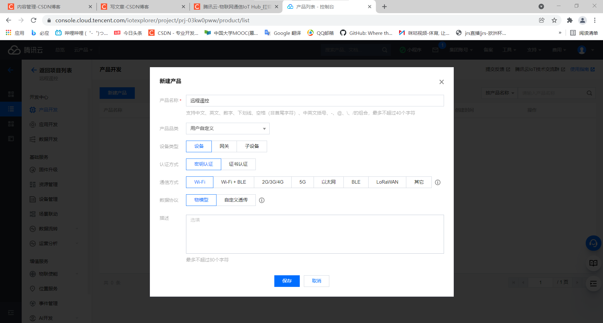The width and height of the screenshot is (603, 323).
Task: Switch authentication to 证书认证
Action: coord(238,164)
